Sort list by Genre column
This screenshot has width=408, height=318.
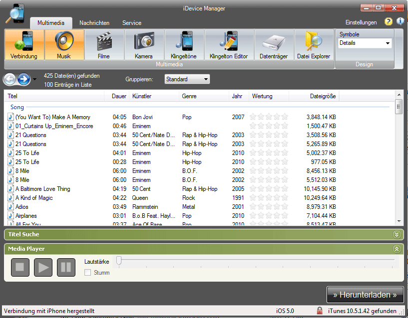[204, 96]
